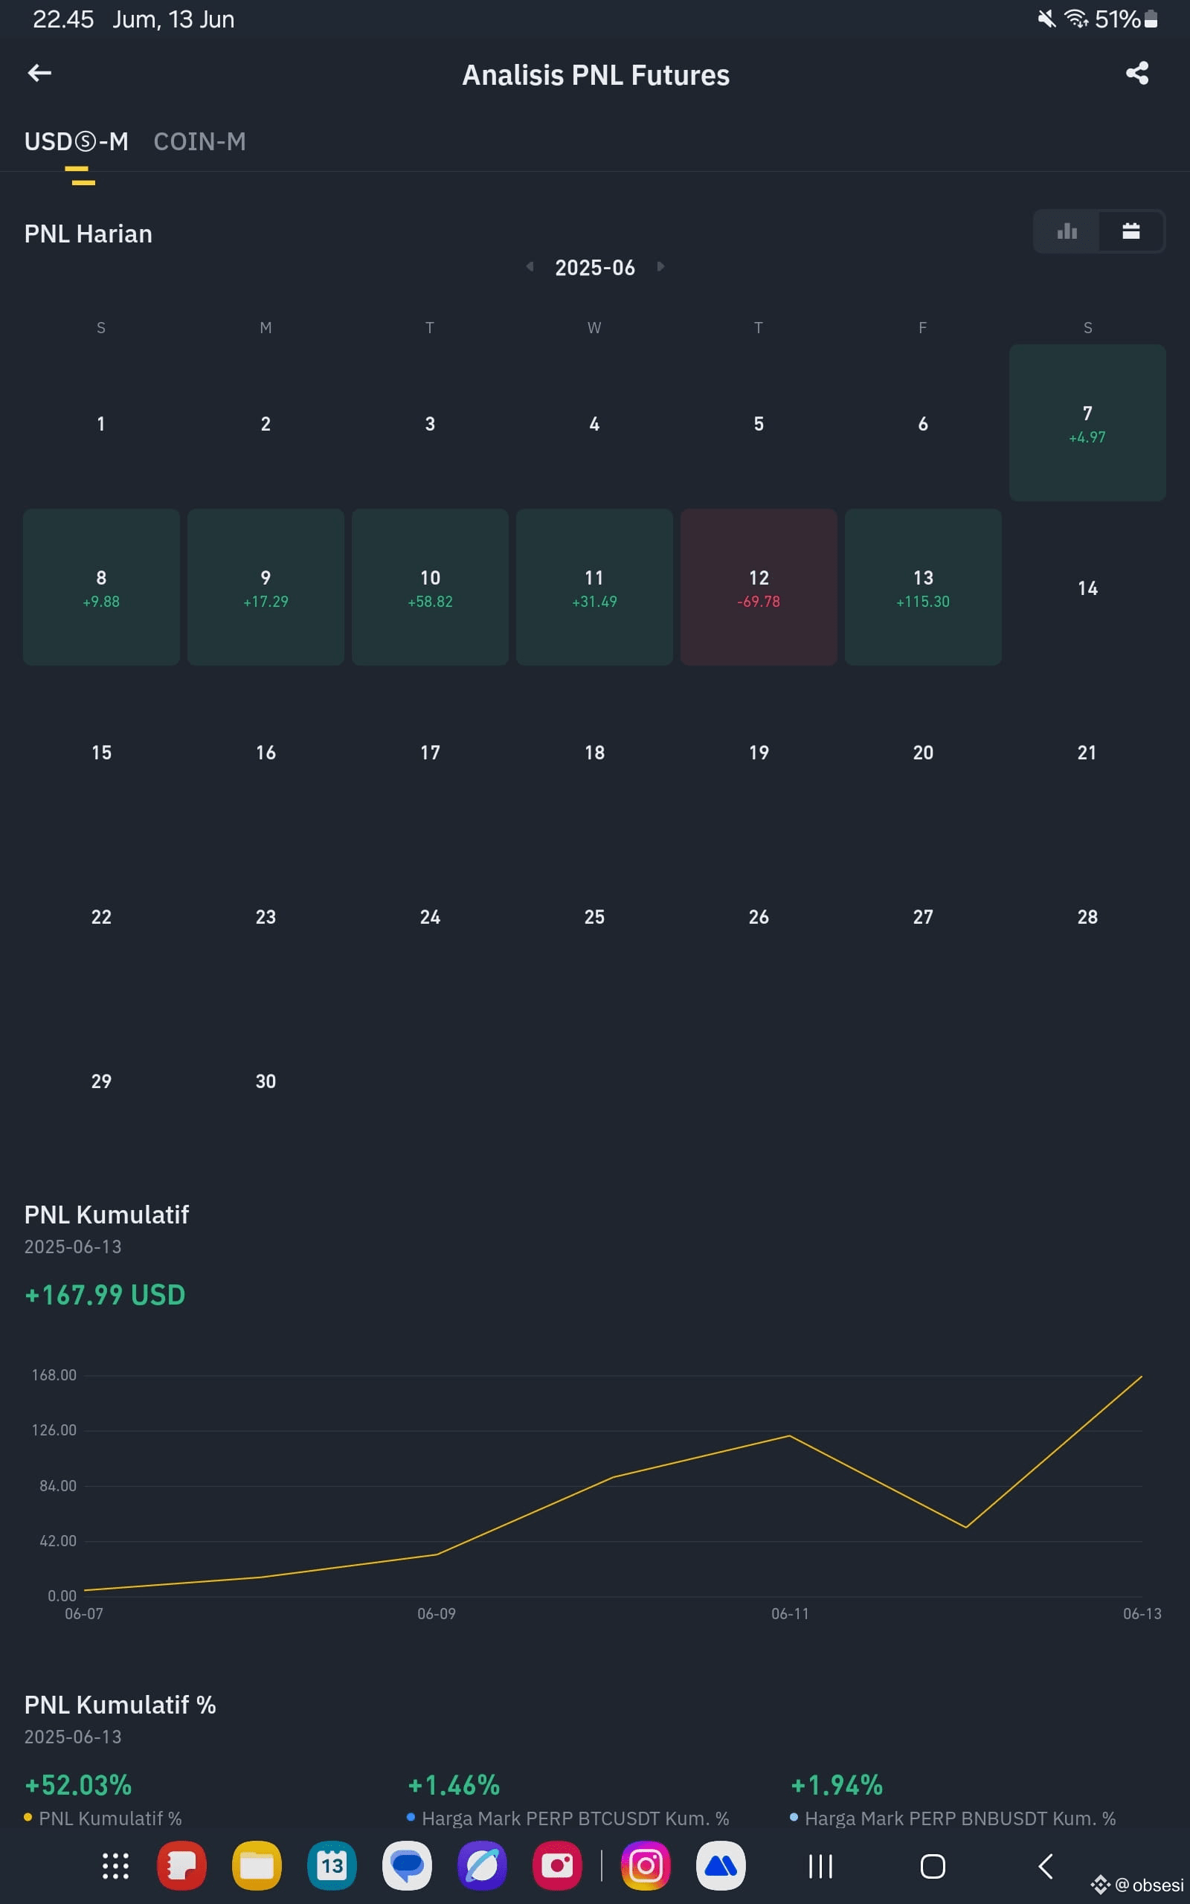Open the Instagram app from dock
The width and height of the screenshot is (1190, 1904).
point(646,1865)
